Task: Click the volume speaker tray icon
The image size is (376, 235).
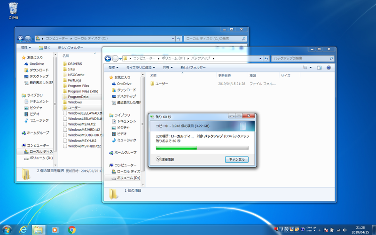Action: coord(345,230)
